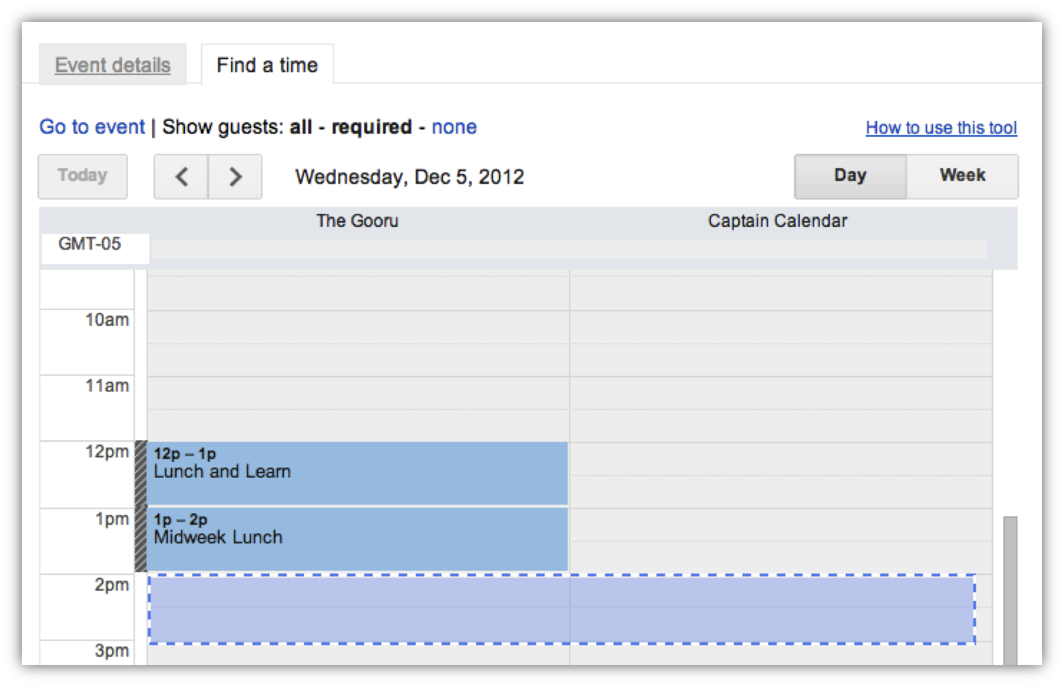Click The Gooru's 10am time slot

coord(358,342)
